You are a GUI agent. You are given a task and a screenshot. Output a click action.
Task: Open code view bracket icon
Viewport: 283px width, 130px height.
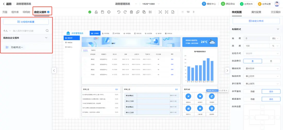click(167, 12)
